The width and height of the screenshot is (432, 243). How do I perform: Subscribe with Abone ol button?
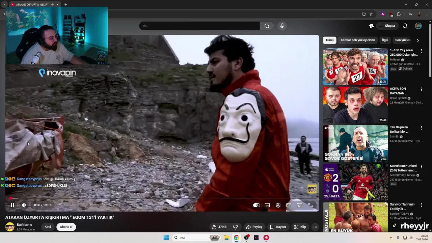click(66, 227)
